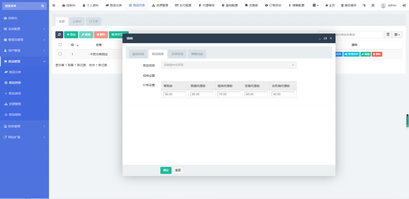Viewport: 409px width, 199px height.
Task: Click the language switch icon
Action: (x=364, y=5)
